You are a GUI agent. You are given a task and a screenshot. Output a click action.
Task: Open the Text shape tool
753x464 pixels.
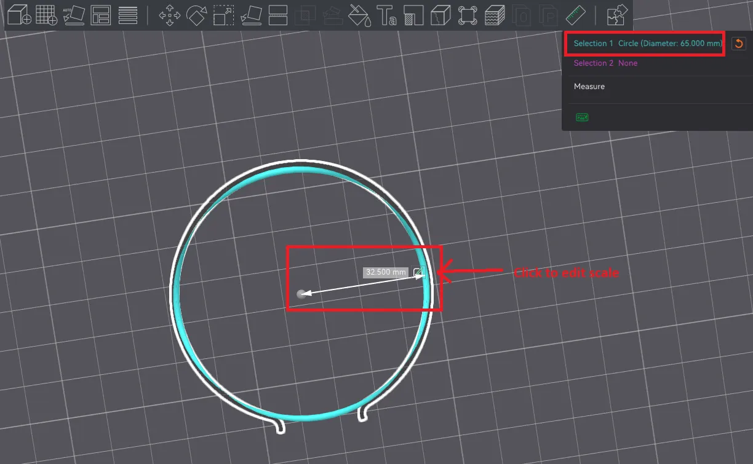[x=386, y=15]
